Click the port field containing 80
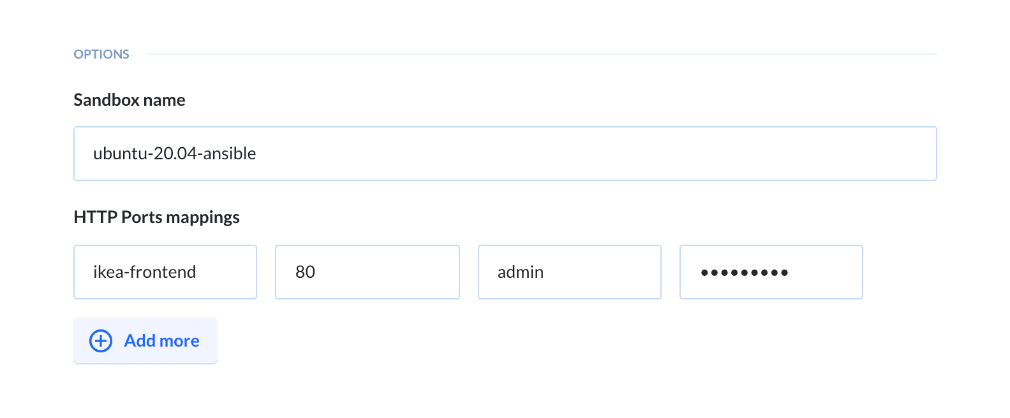Viewport: 1010px width, 418px height. point(367,272)
